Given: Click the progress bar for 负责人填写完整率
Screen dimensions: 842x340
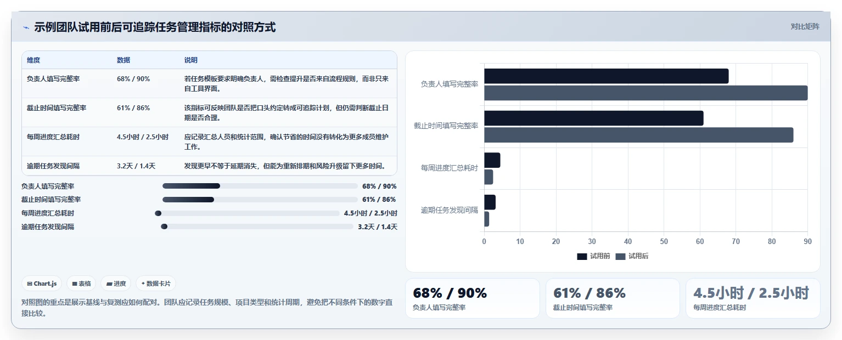Looking at the screenshot, I should (260, 186).
